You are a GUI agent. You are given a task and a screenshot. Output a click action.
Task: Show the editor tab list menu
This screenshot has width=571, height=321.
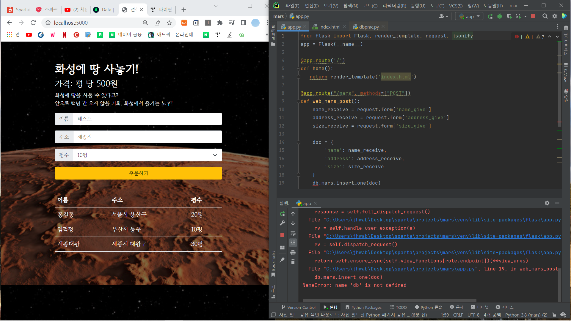coord(557,27)
